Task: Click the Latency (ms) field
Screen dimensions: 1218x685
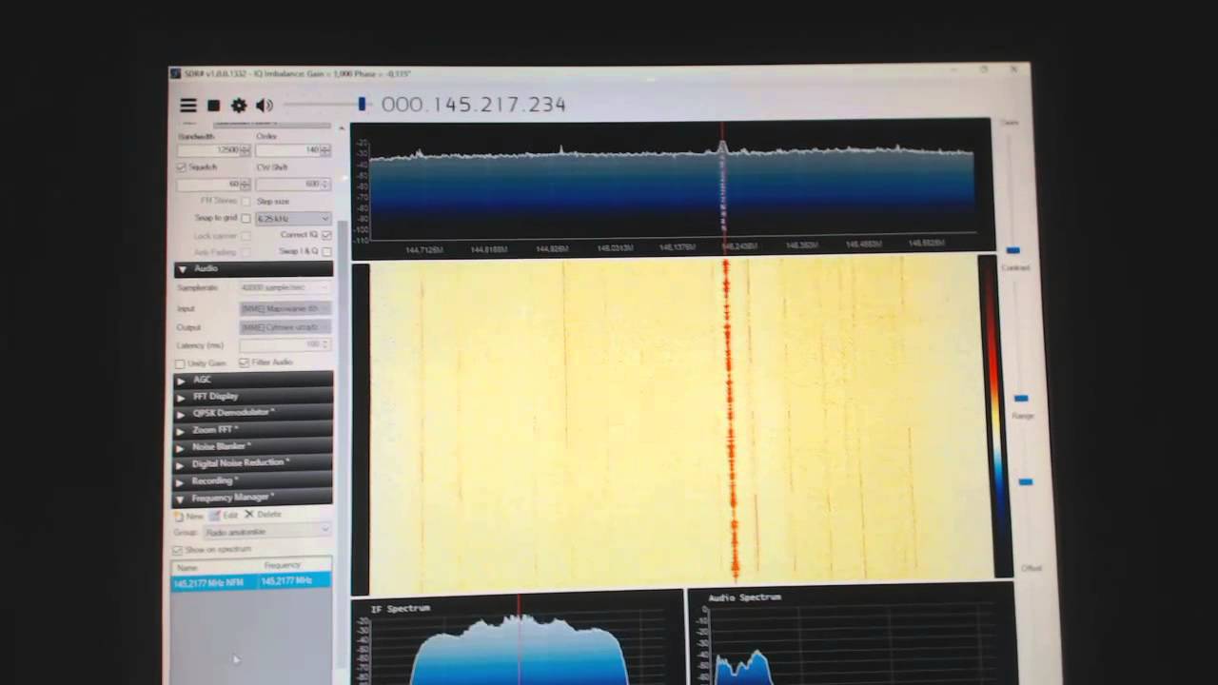Action: coord(285,344)
